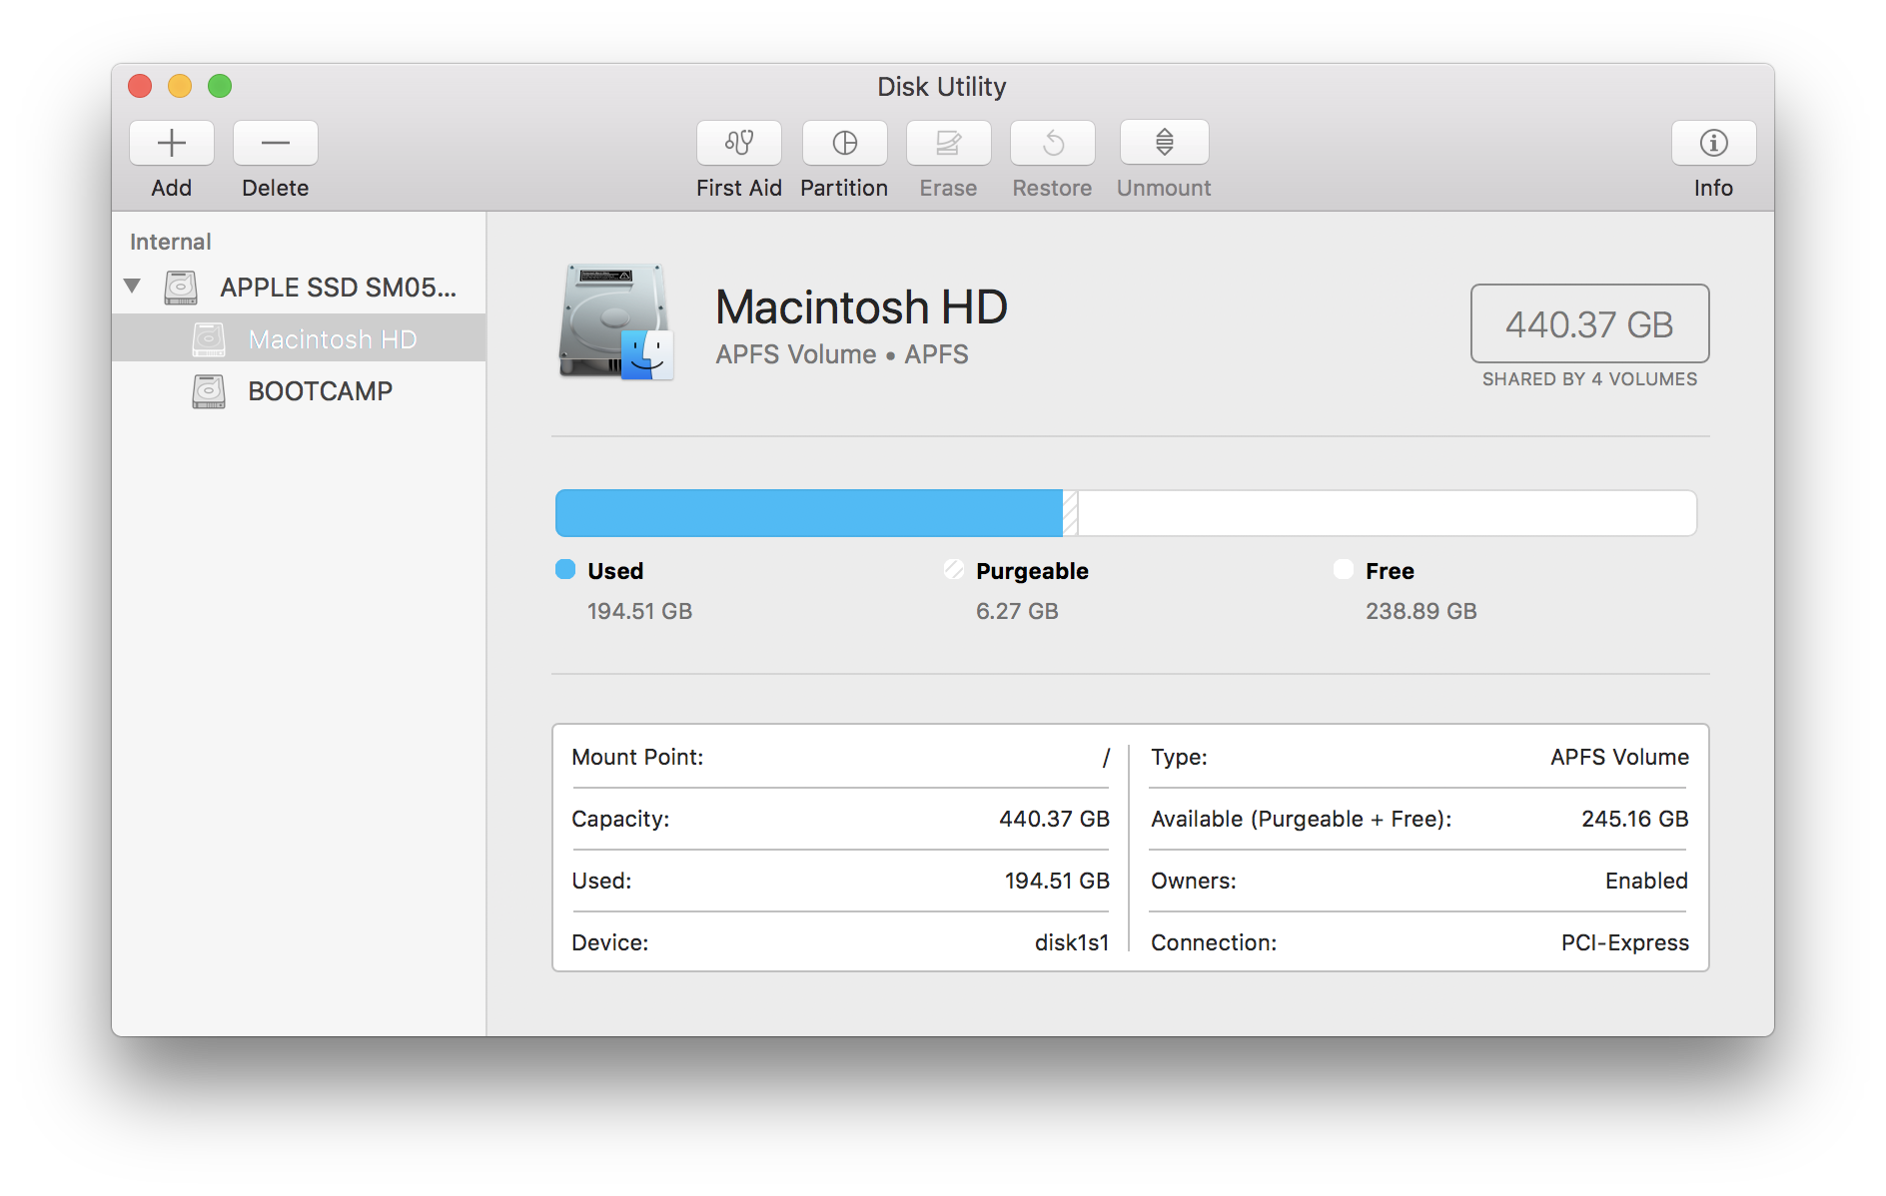Screen dimensions: 1886x1196
Task: Select APPLE SSD SM05... in sidebar
Action: pos(299,288)
